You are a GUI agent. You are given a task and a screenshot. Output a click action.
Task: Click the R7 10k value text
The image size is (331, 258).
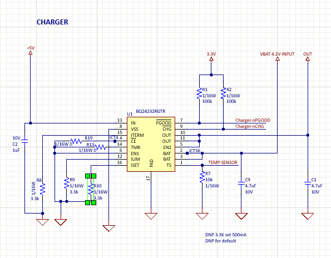209,180
